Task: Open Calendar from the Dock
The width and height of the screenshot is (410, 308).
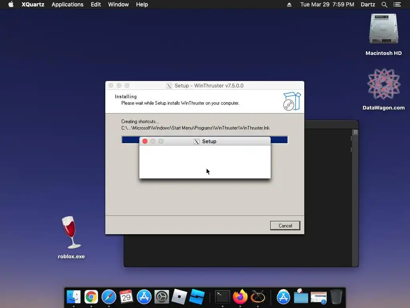Action: tap(126, 297)
